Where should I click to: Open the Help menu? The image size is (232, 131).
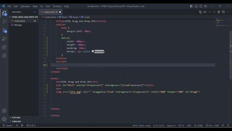tap(66, 7)
